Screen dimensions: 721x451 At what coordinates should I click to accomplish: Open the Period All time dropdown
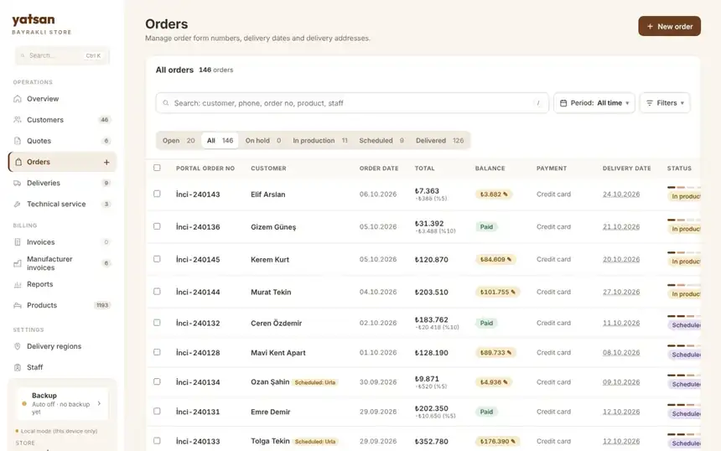pos(594,103)
